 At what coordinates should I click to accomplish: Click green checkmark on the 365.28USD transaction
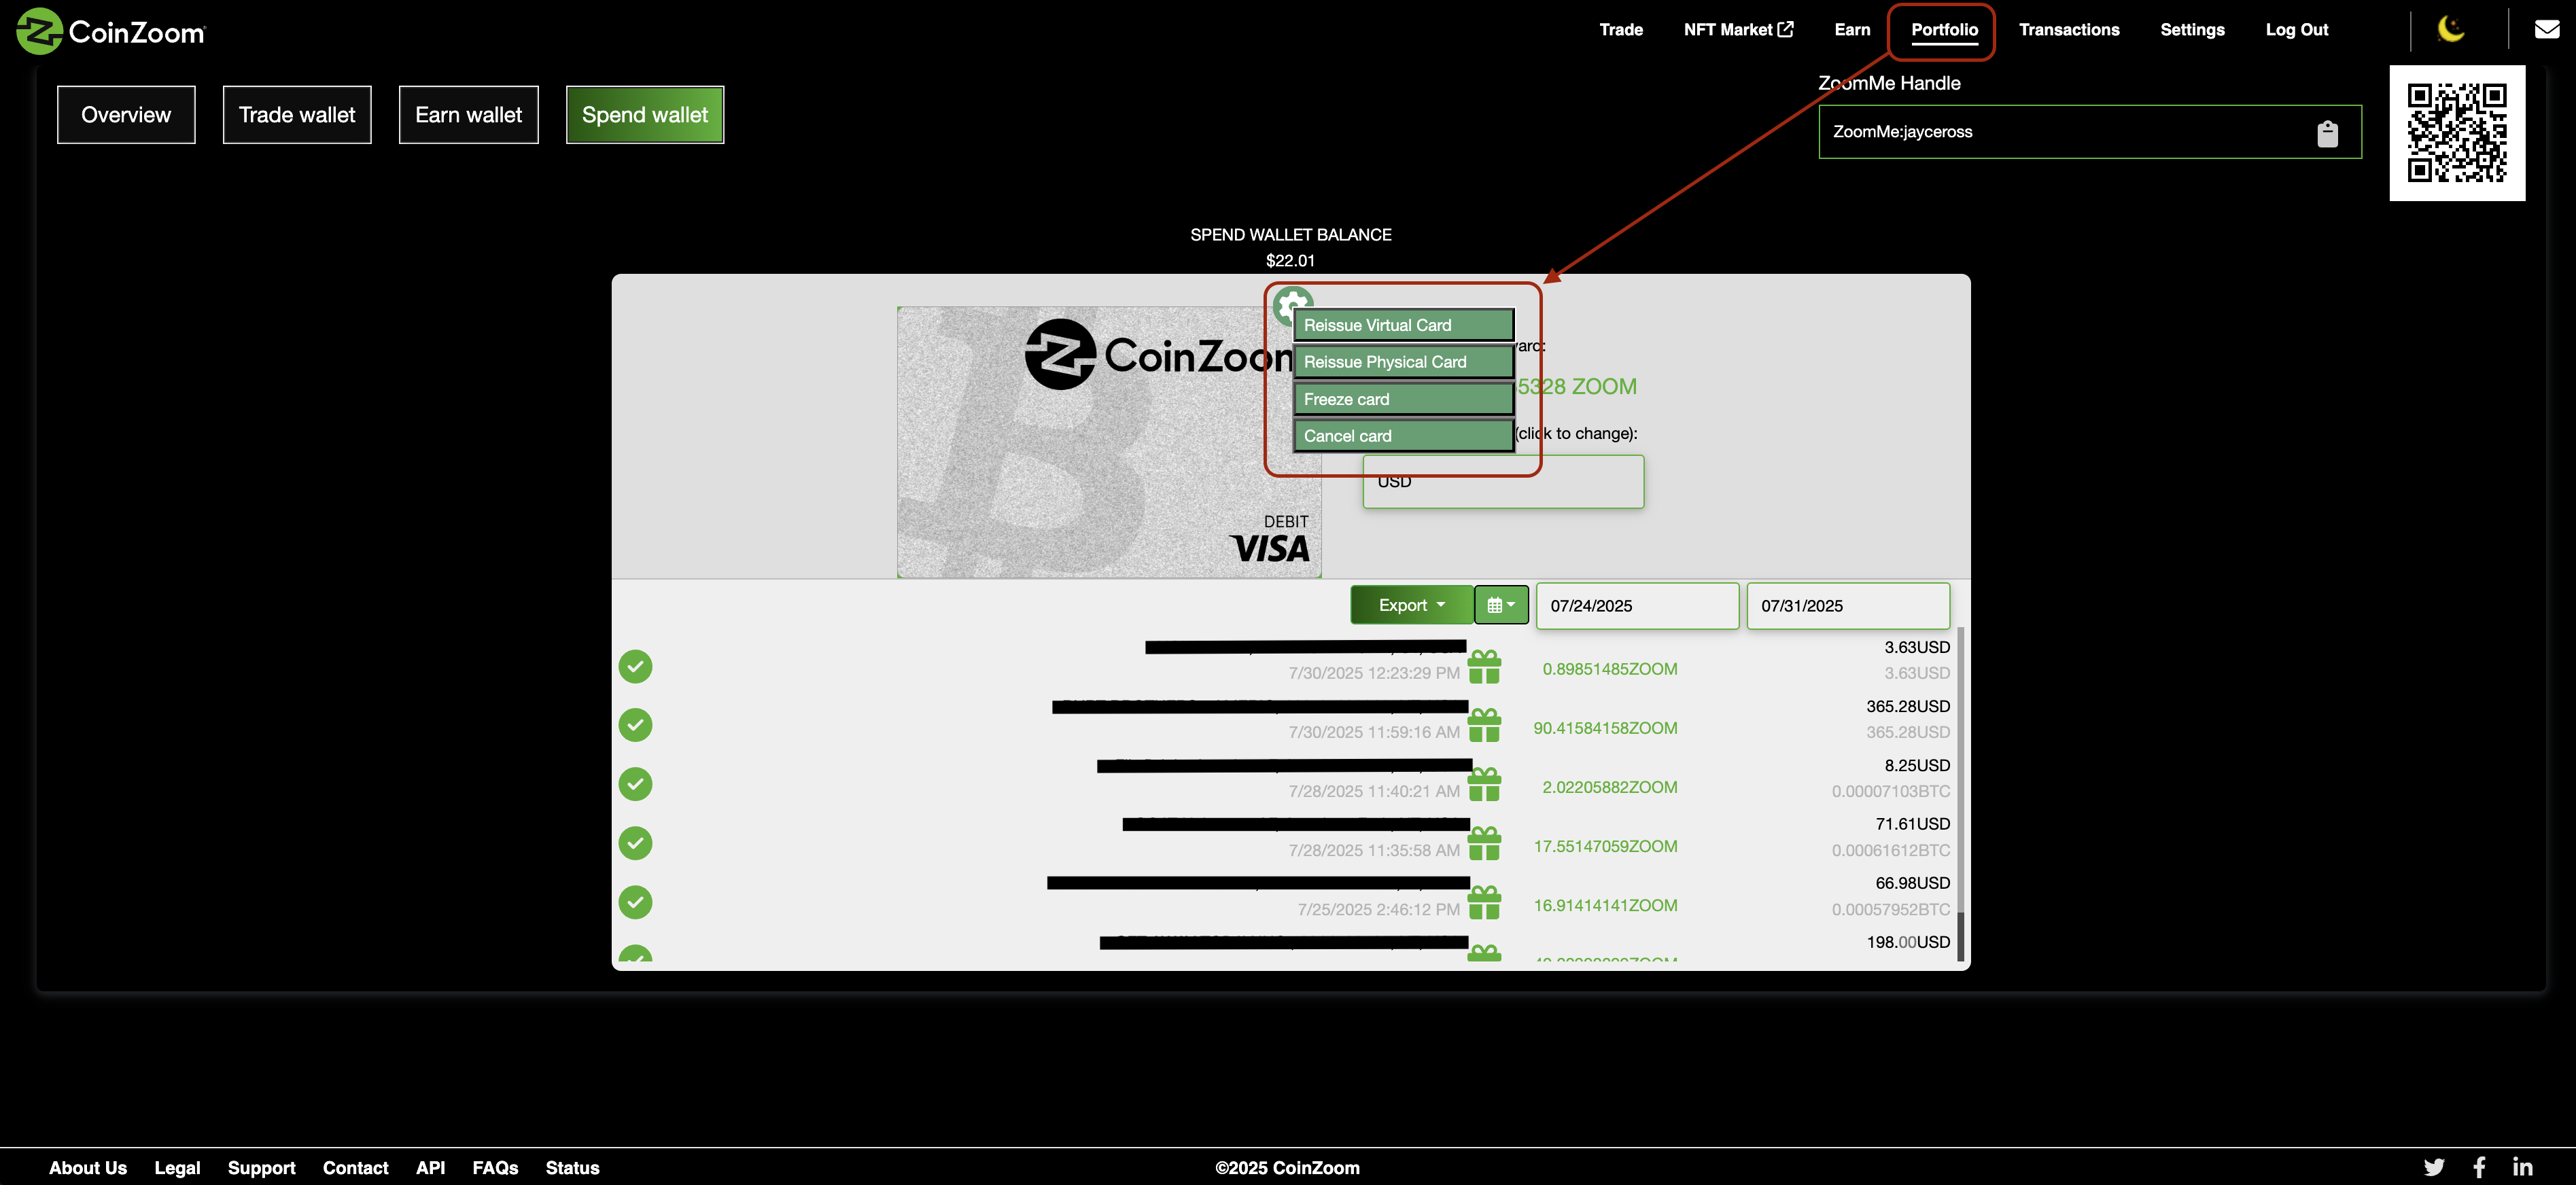pyautogui.click(x=635, y=725)
